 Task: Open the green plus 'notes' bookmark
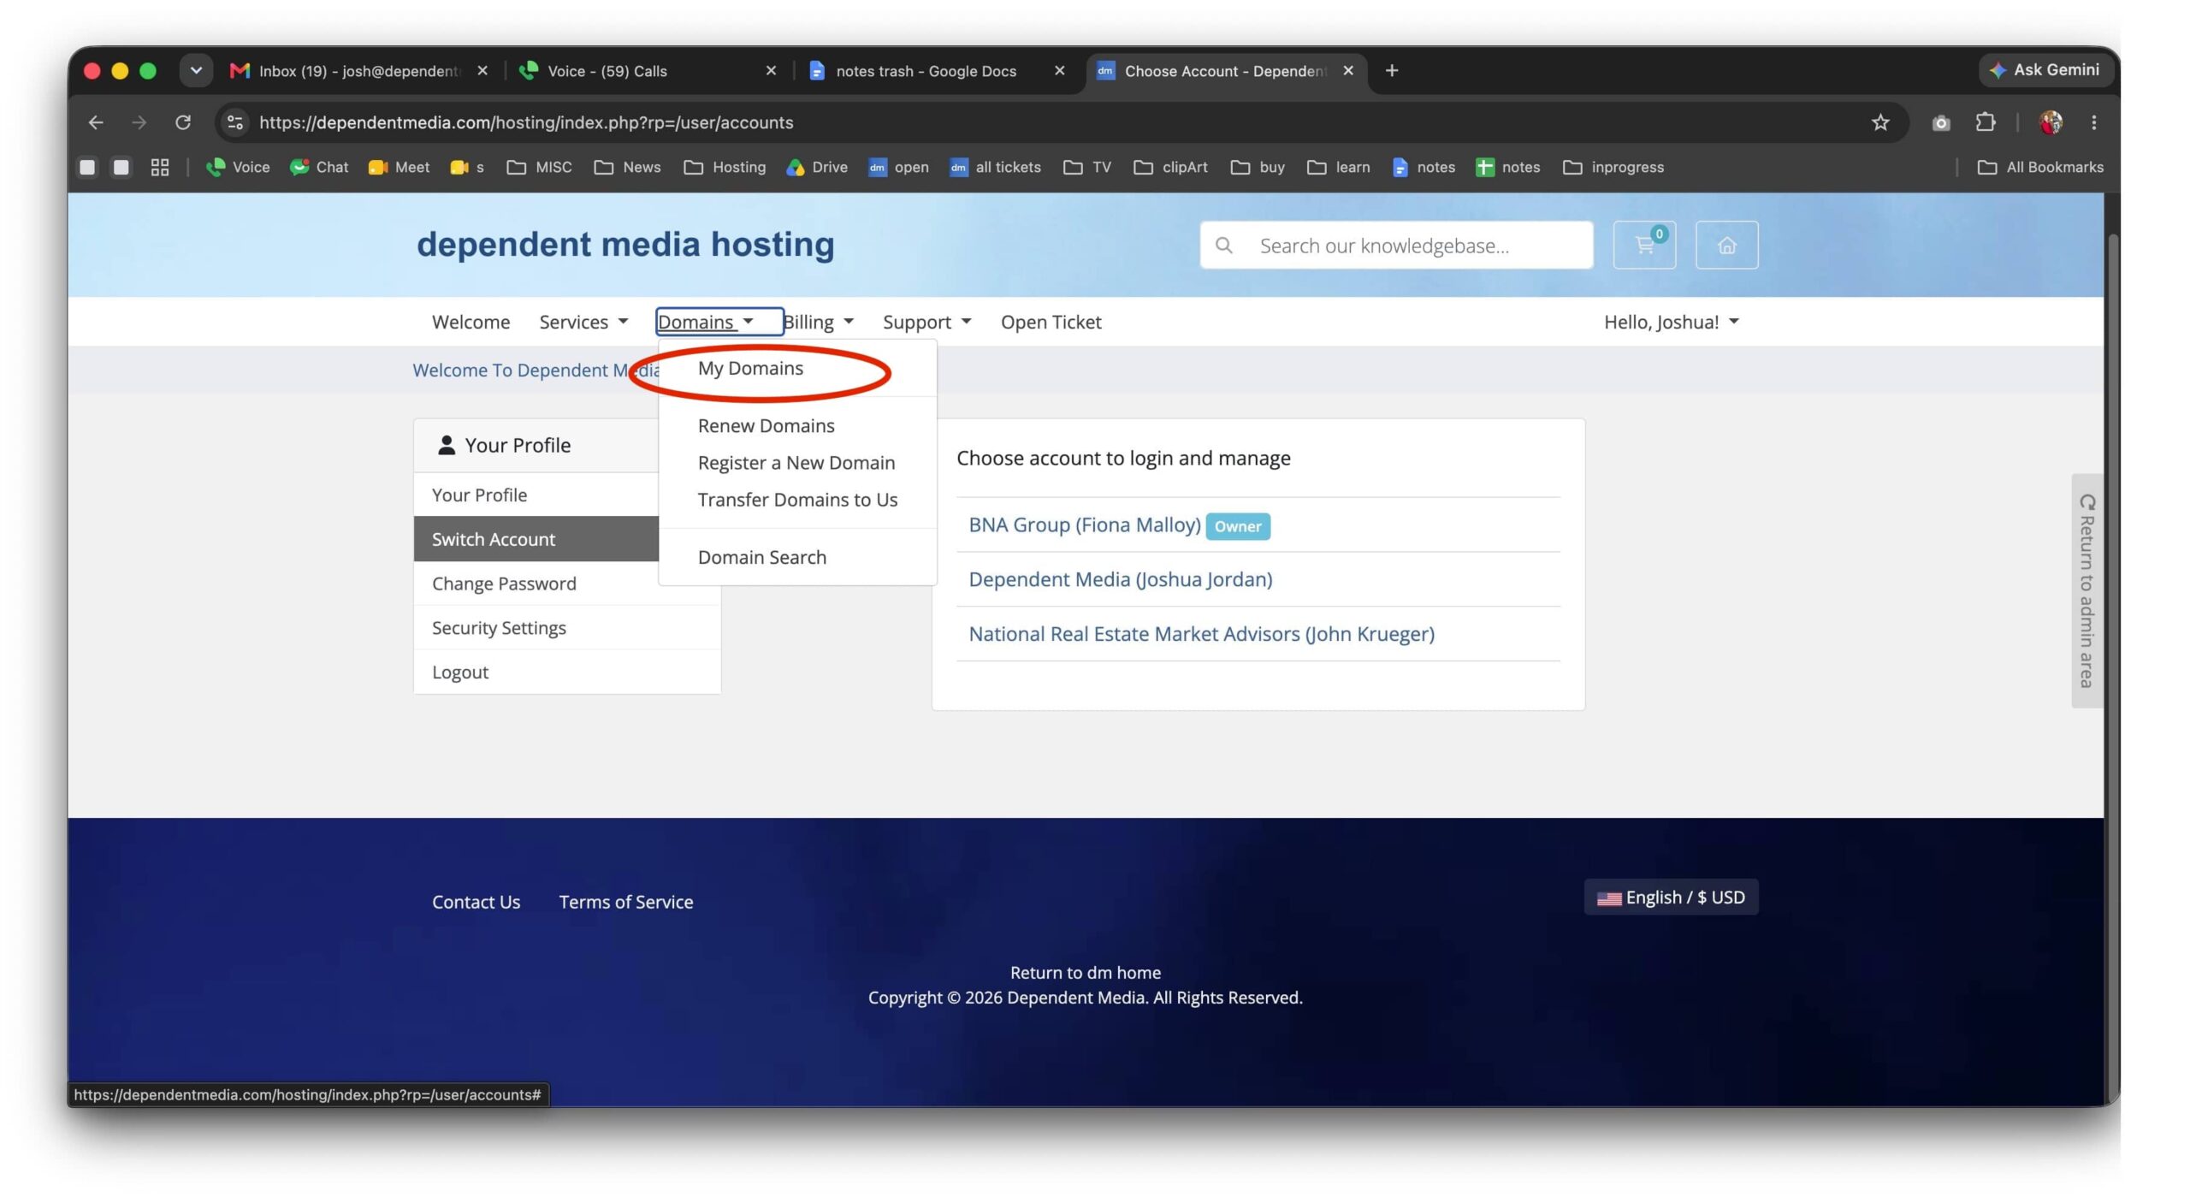1508,167
